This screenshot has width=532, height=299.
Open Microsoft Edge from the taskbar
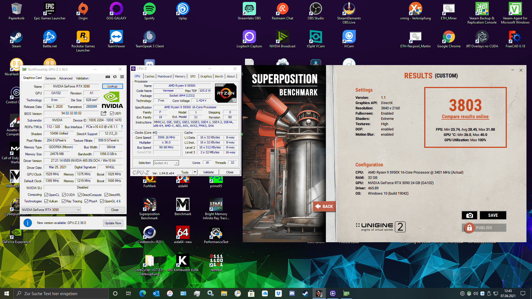pos(142,293)
